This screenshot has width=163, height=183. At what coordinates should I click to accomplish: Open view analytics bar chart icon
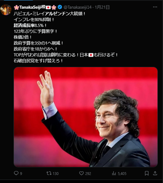(114, 173)
